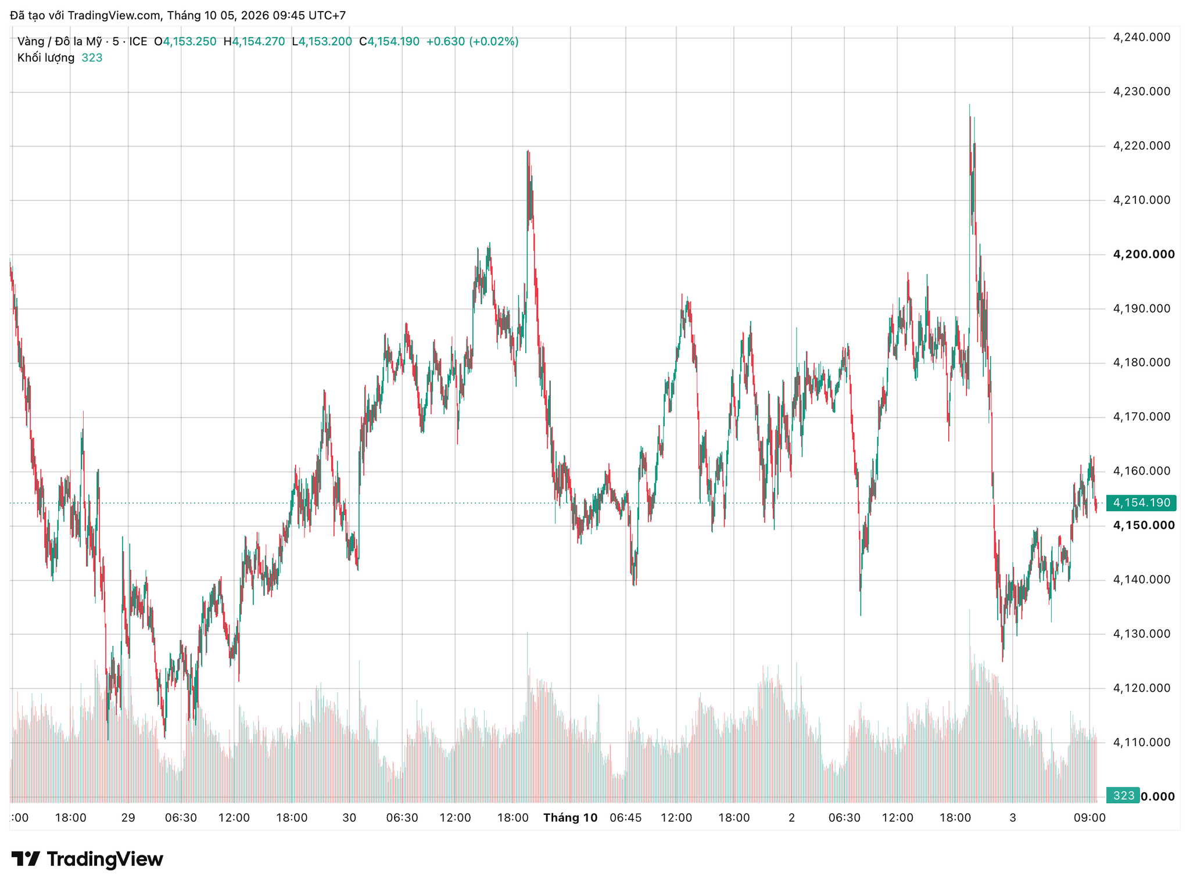
Task: Click the 4,170.000 price axis label
Action: (1141, 417)
